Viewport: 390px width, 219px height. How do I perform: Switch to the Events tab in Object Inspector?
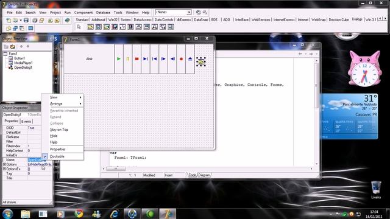pos(26,122)
